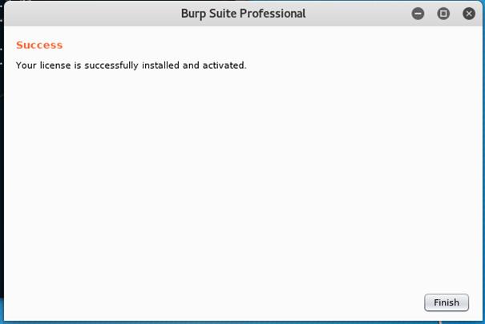Click the word 'installed' in the message

click(160, 65)
